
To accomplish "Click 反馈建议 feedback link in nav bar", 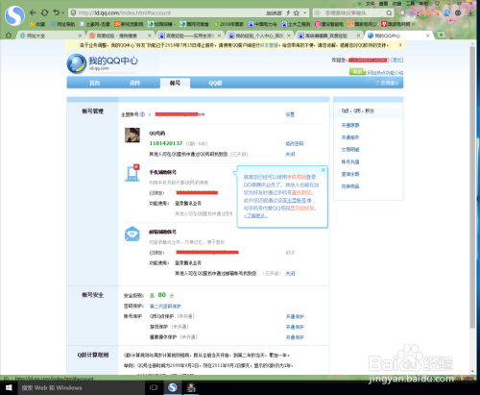I will [387, 83].
